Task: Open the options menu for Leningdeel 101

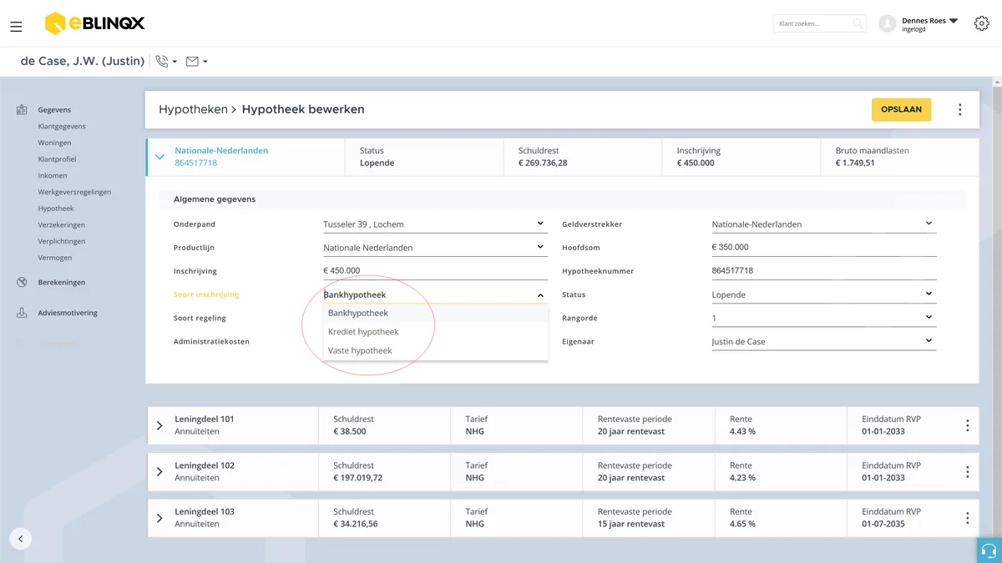Action: (968, 426)
